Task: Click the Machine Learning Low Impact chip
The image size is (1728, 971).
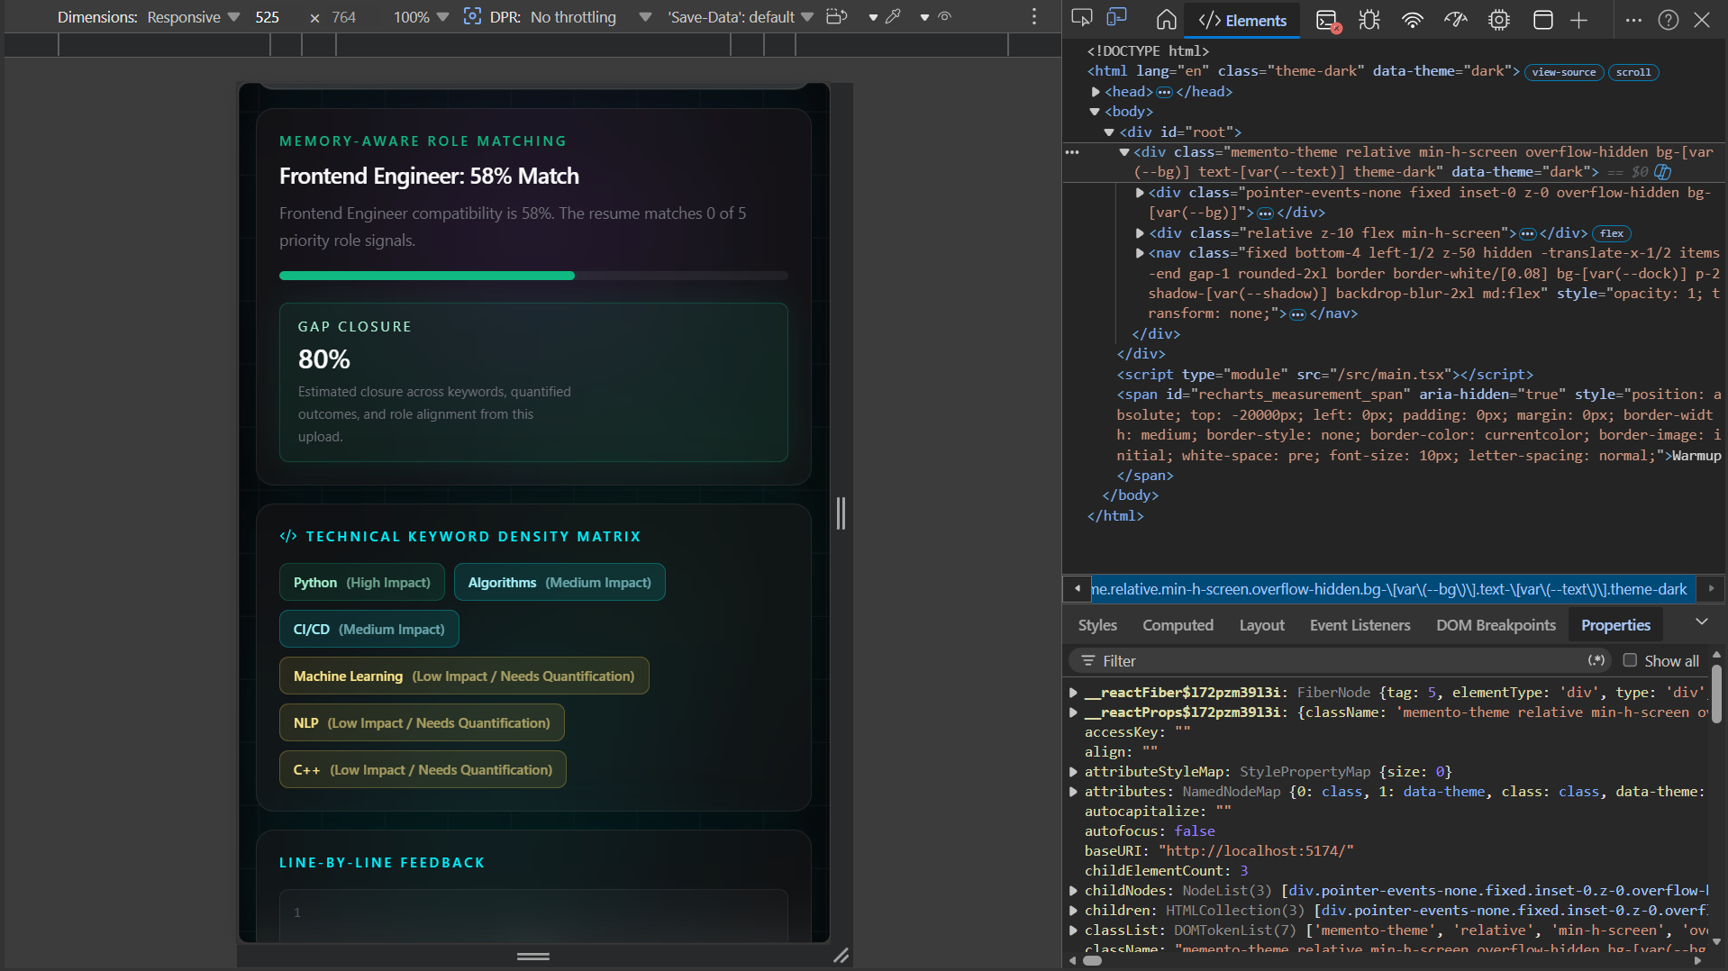Action: tap(464, 676)
